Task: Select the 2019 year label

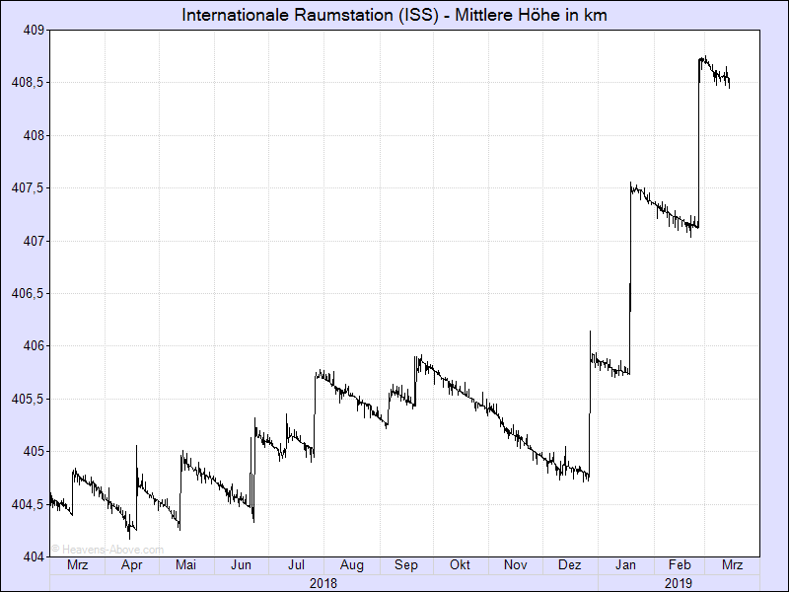Action: [x=679, y=583]
